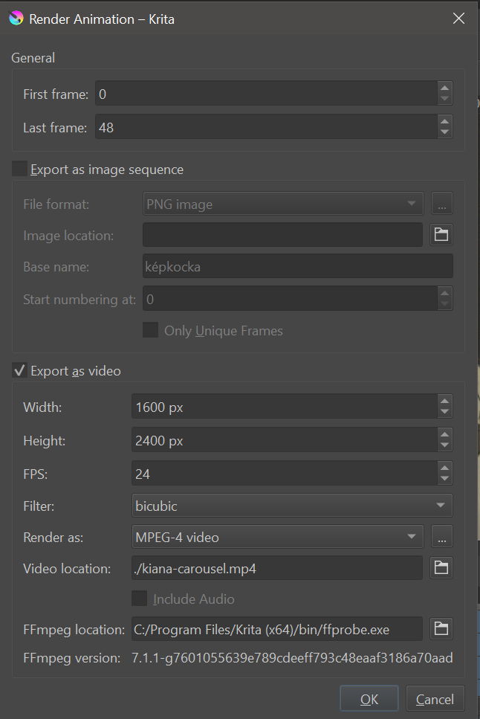This screenshot has height=719, width=480.
Task: Open the File format PNG image dropdown
Action: click(283, 204)
